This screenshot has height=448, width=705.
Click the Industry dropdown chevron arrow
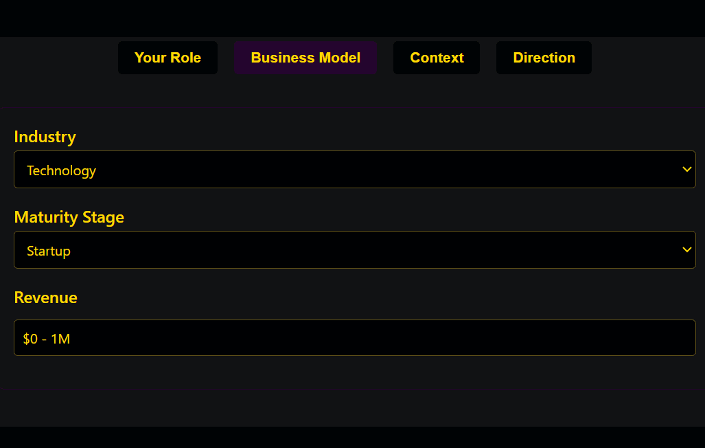tap(686, 169)
